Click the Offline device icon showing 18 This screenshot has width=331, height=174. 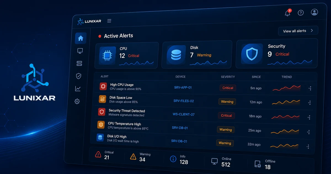[x=258, y=164]
